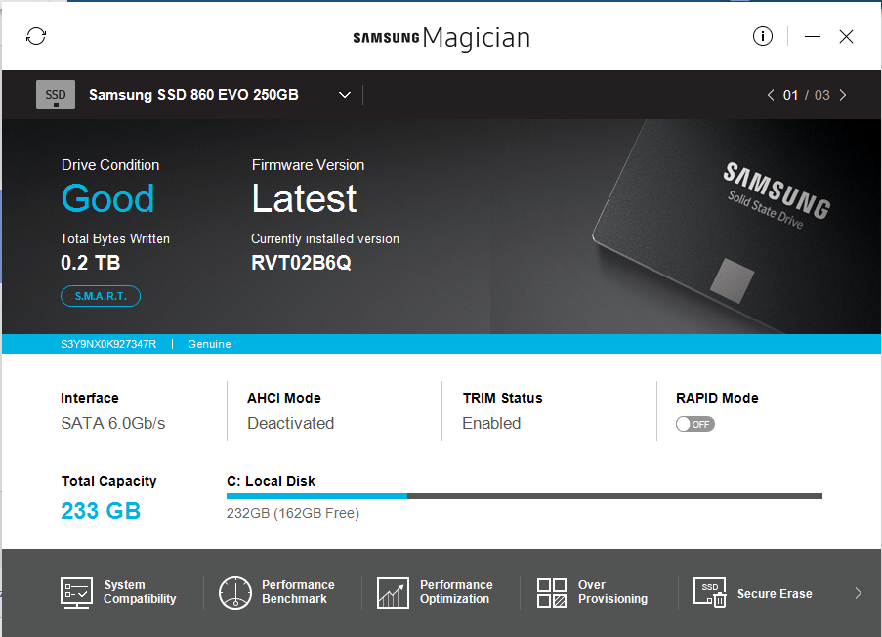Click the RAPID Mode heading
Screen dimensions: 882x637
717,398
